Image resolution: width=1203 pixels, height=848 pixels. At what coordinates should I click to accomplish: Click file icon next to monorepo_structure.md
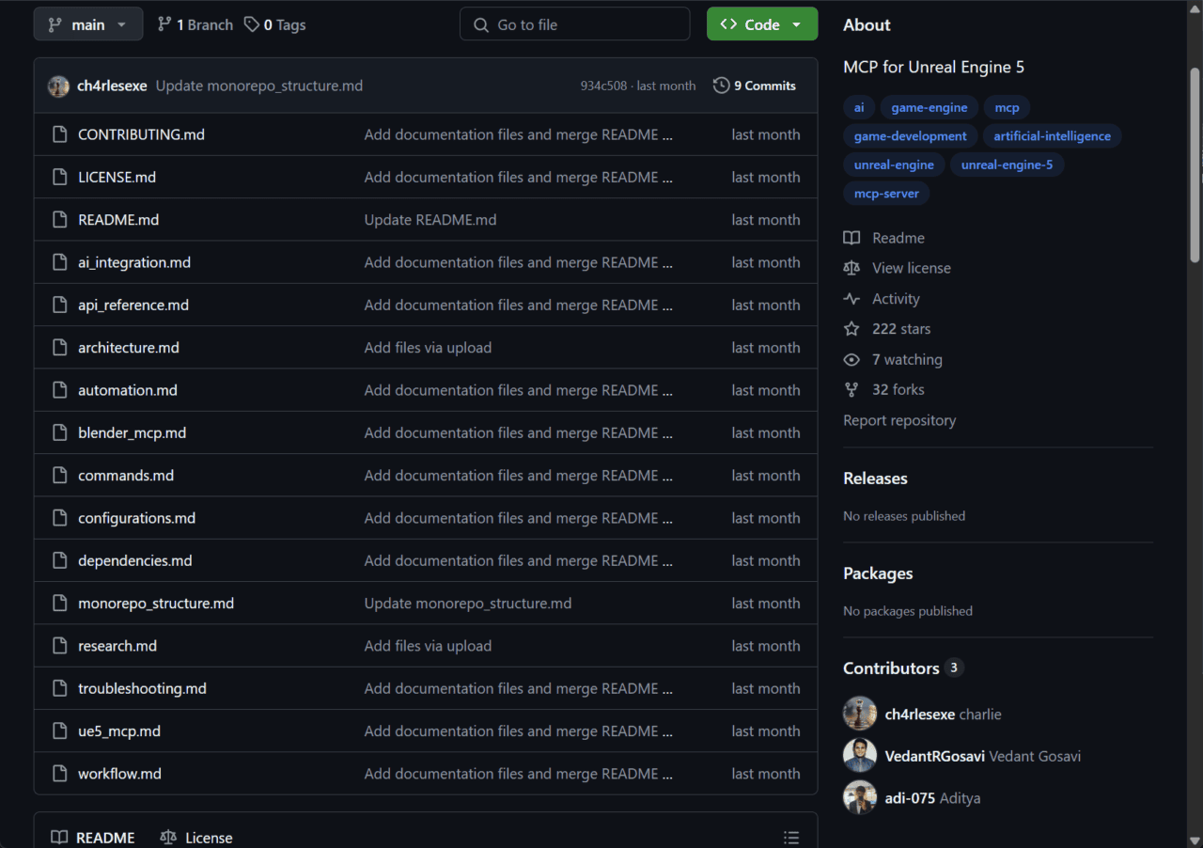click(60, 604)
